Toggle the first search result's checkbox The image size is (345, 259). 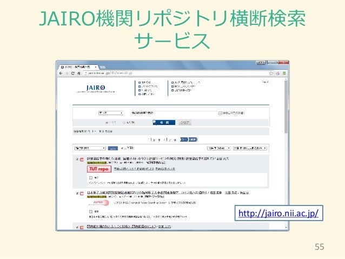77,159
